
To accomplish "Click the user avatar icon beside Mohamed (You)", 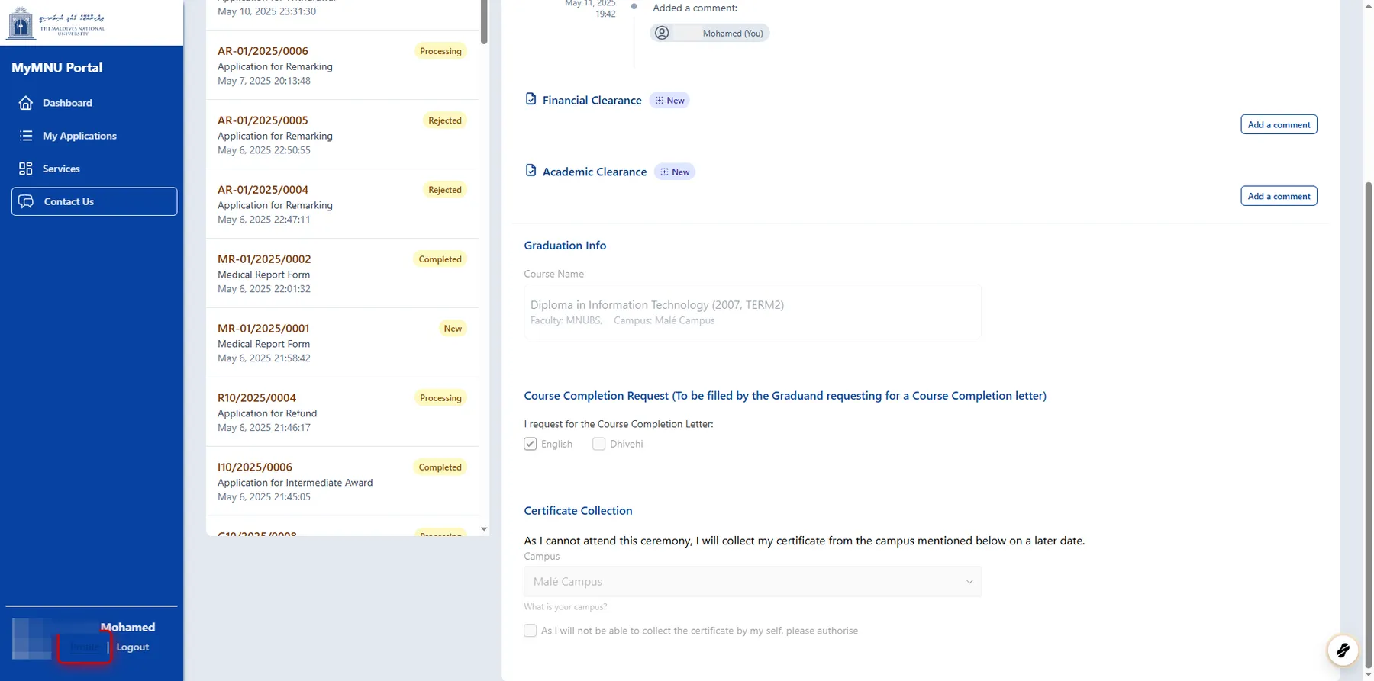I will pos(663,33).
